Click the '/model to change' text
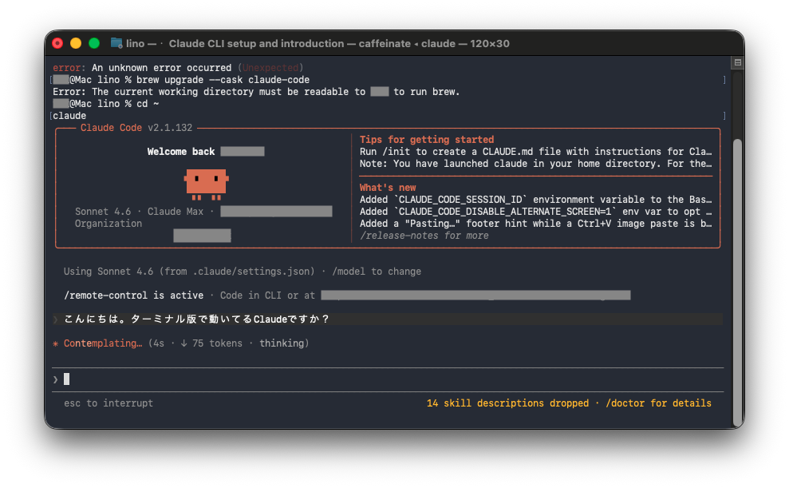Image resolution: width=789 pixels, height=488 pixels. click(x=377, y=272)
